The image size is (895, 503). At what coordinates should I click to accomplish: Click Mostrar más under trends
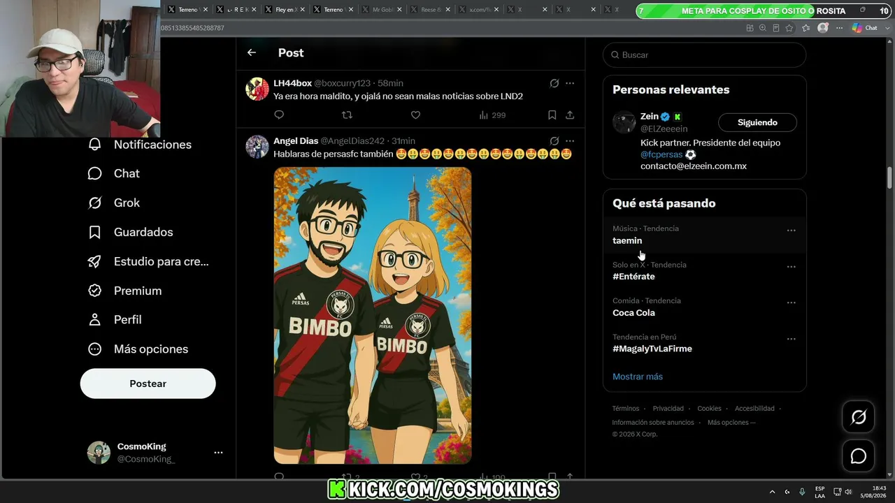[x=638, y=377]
